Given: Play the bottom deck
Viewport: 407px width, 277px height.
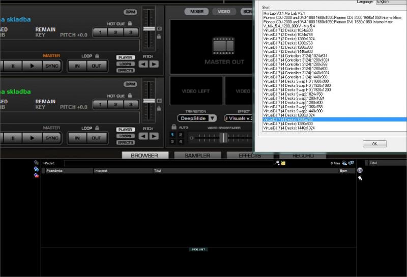Looking at the screenshot, I should 32,138.
